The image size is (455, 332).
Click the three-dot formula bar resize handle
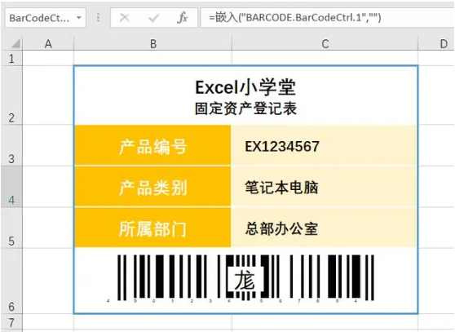click(x=99, y=17)
